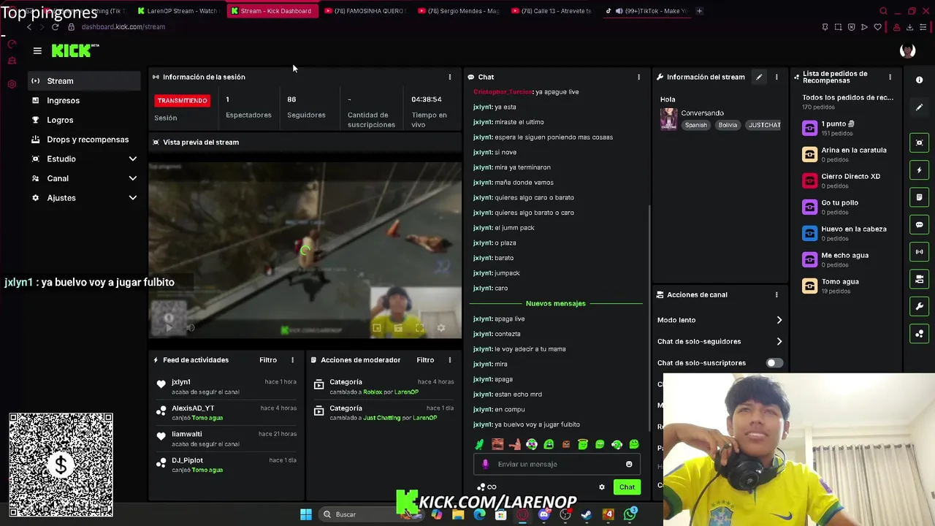Open options menu of Información de la sesión
Viewport: 935px width, 526px height.
pyautogui.click(x=450, y=77)
